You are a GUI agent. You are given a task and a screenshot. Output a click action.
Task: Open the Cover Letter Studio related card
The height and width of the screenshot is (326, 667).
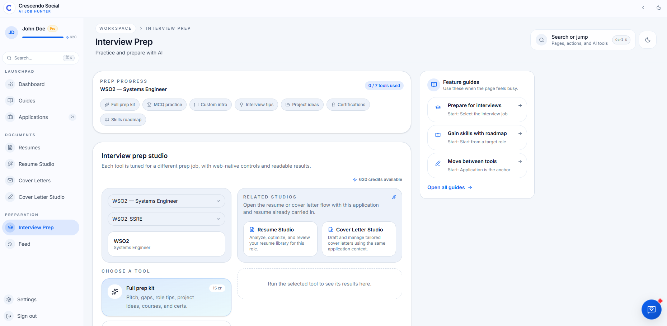pyautogui.click(x=359, y=239)
